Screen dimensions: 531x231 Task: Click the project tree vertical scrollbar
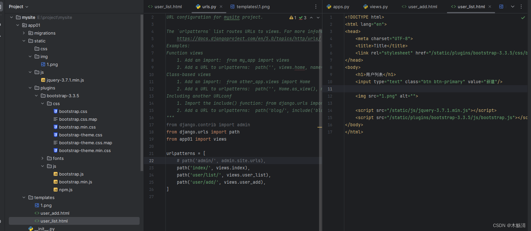click(142, 91)
